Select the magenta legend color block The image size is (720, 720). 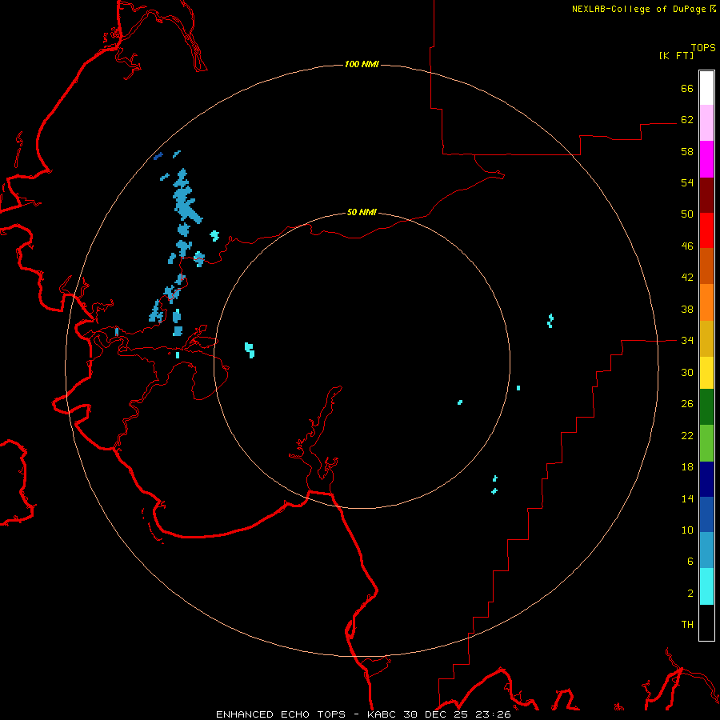[x=706, y=159]
